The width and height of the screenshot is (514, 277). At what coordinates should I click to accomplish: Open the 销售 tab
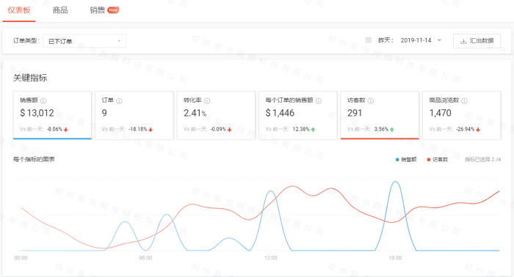[x=98, y=10]
